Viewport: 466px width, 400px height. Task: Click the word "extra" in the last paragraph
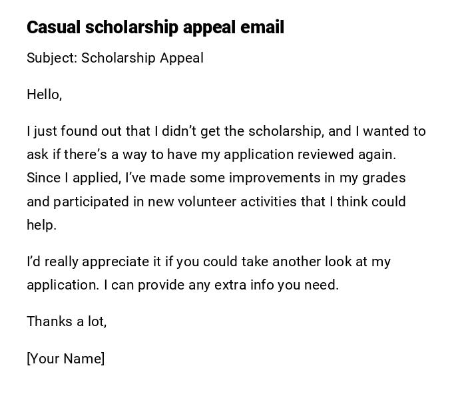[230, 285]
